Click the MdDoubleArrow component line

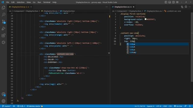(66, 73)
